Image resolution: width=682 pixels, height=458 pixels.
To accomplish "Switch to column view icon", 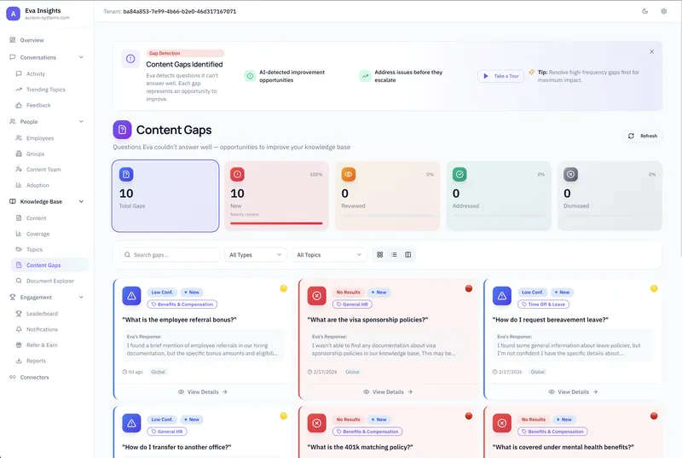I will [408, 255].
